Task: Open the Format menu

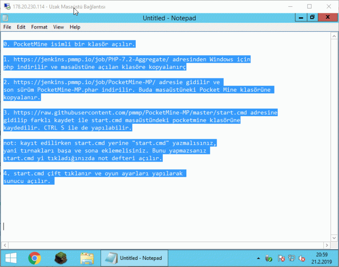Action: (39, 27)
